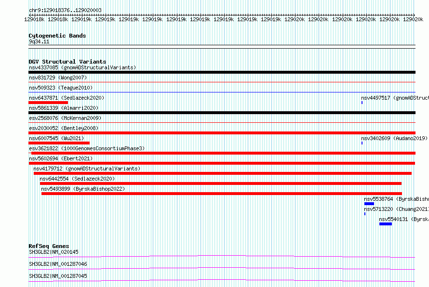Open variant nsv6437871 (Sedlazeck2020) label
Viewport: 429px width, 287px height.
(x=67, y=98)
